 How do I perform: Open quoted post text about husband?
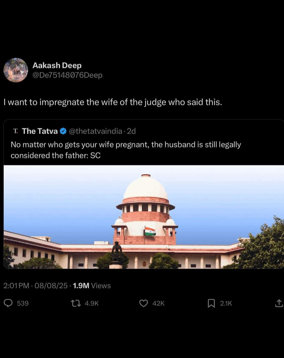(x=126, y=150)
